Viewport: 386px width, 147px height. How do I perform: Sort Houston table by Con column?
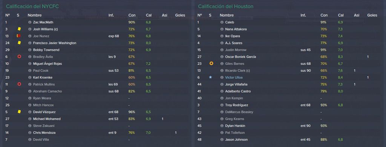coord(324,15)
